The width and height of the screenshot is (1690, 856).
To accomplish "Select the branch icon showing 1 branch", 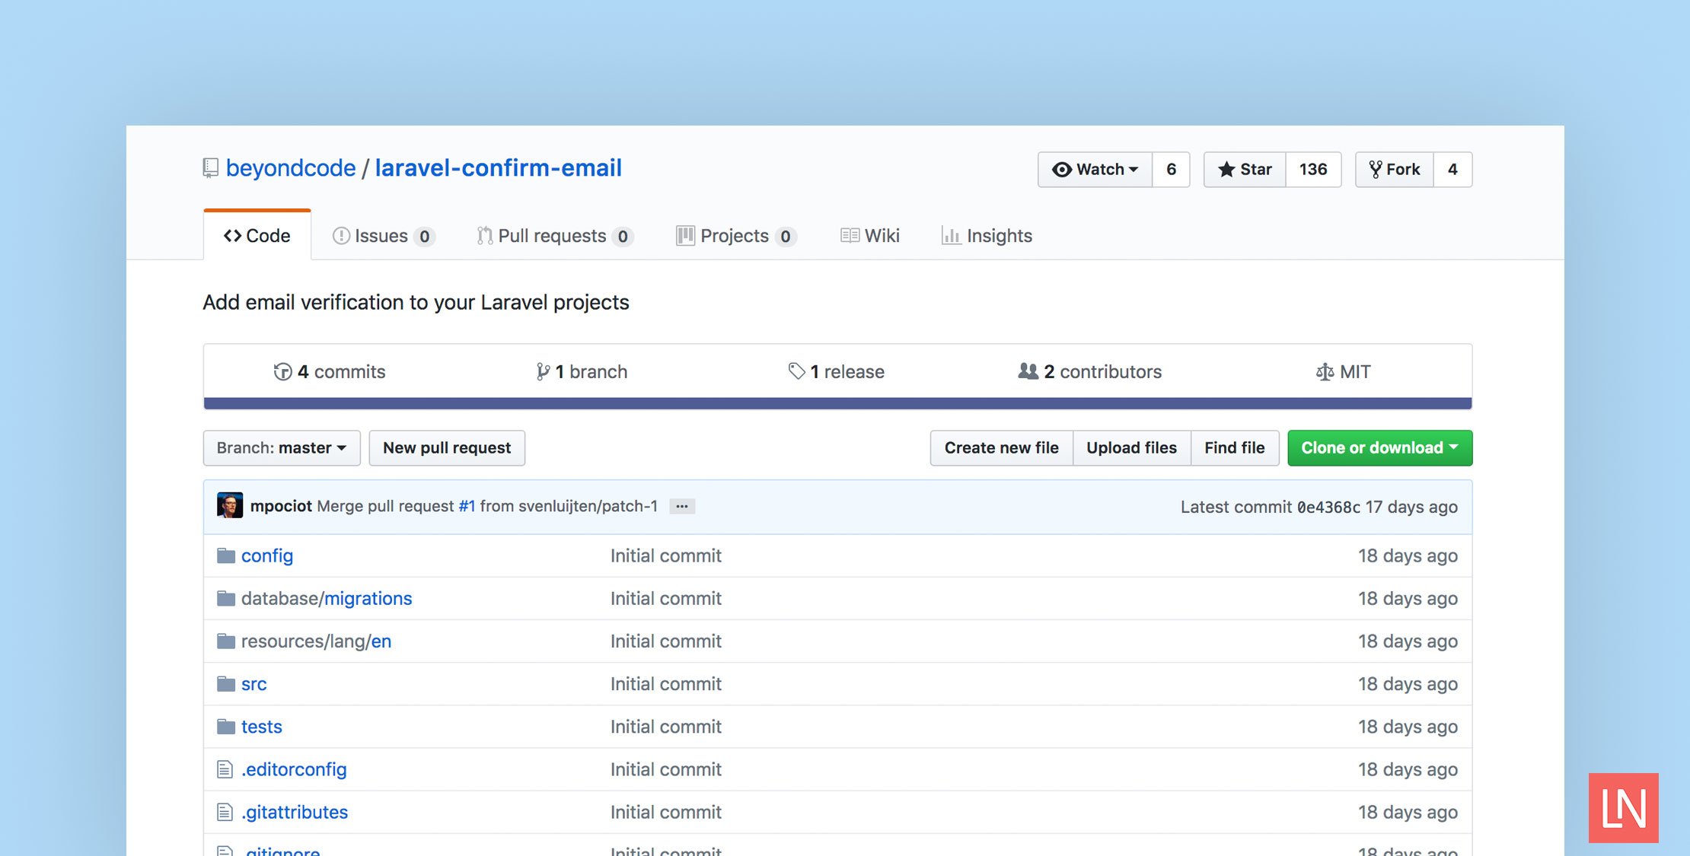I will 542,371.
